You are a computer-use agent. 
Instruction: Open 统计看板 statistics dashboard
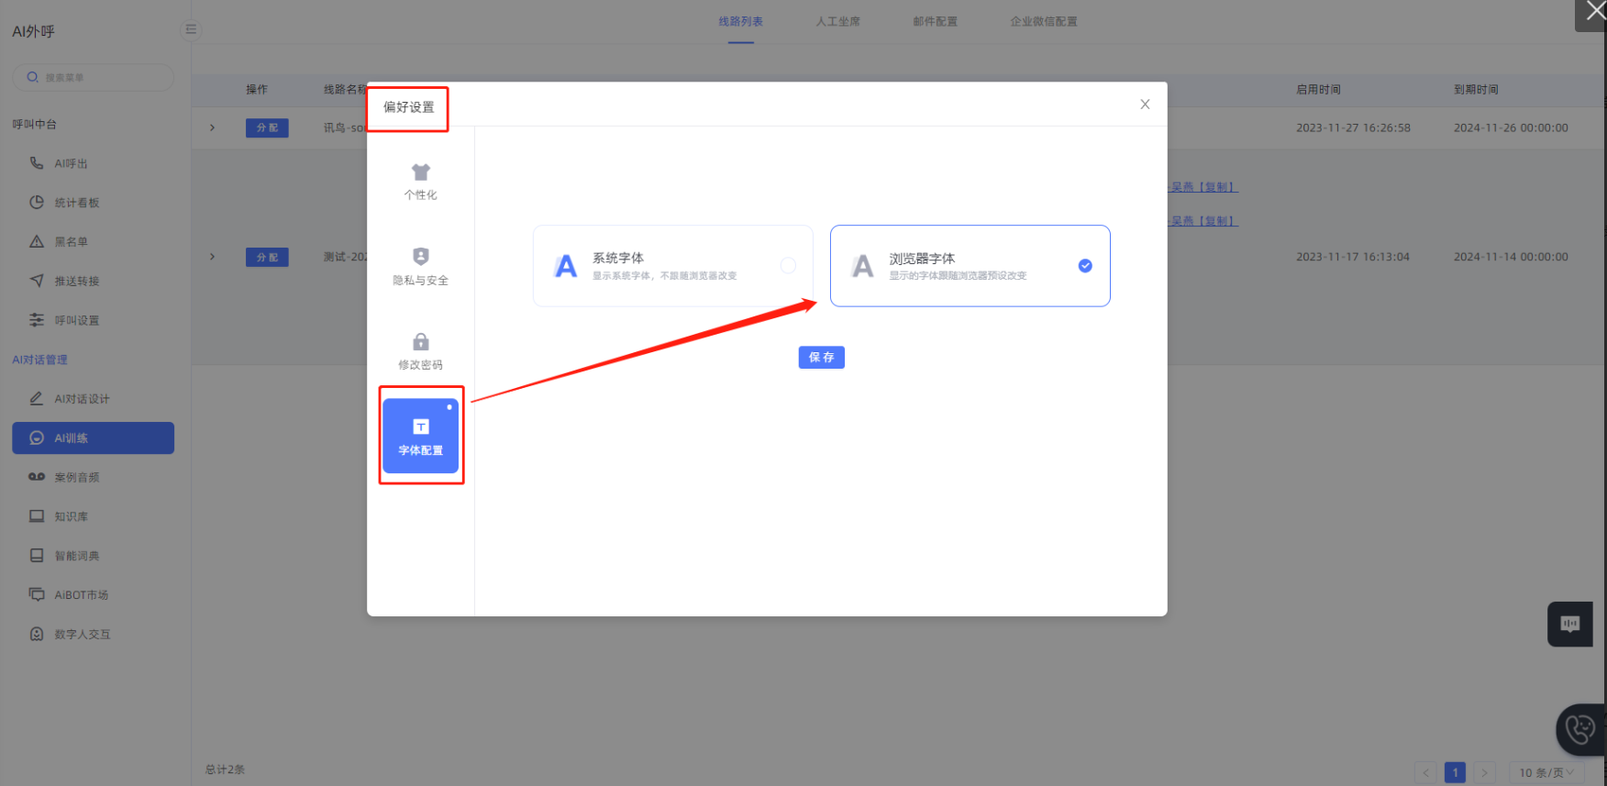tap(76, 203)
